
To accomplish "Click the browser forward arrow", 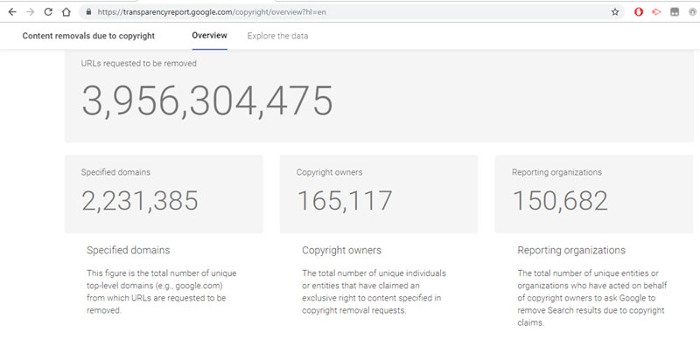I will coord(31,12).
